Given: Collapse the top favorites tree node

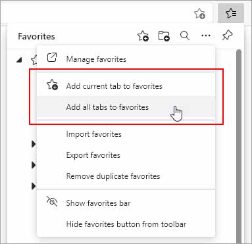Looking at the screenshot, I should (x=20, y=60).
